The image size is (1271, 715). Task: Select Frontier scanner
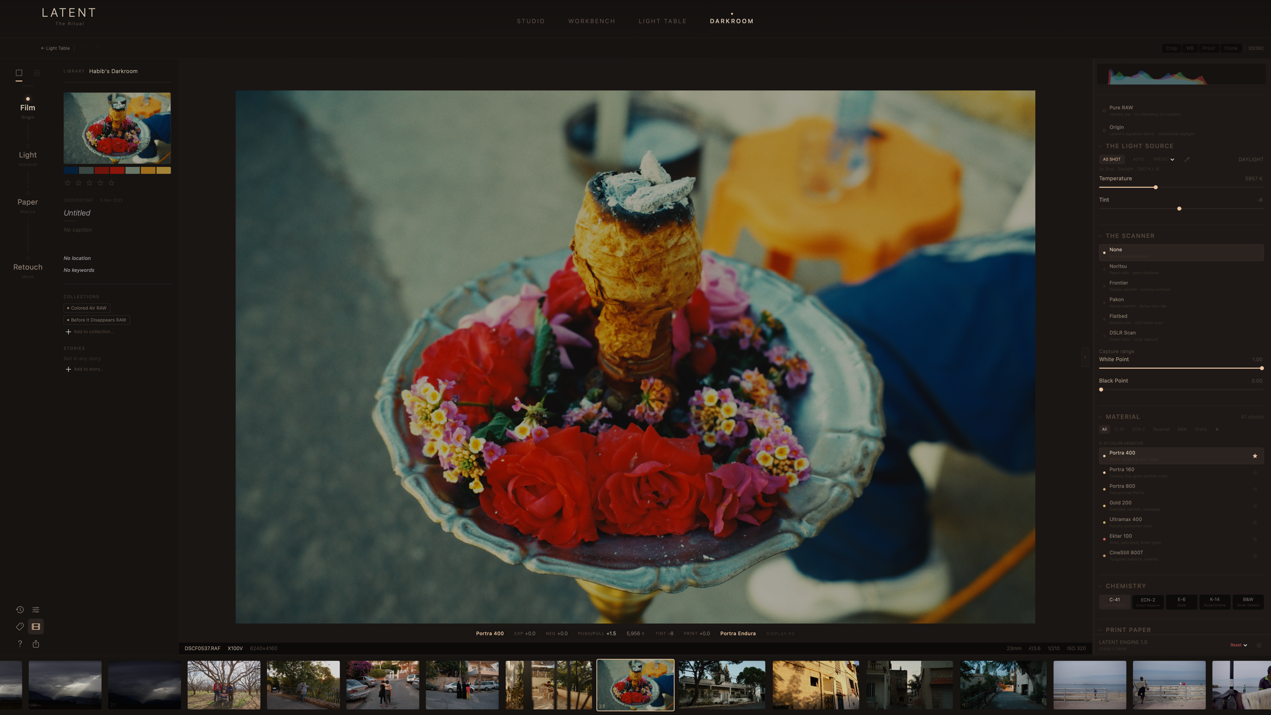coord(1181,286)
